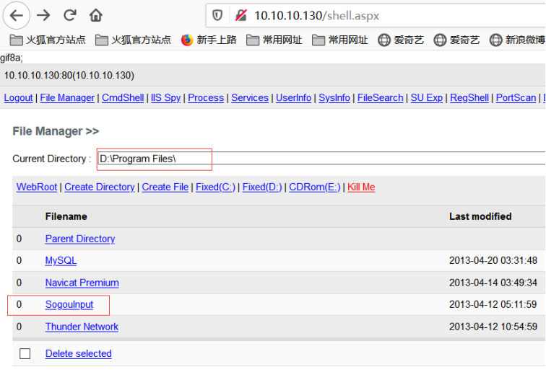Image resolution: width=546 pixels, height=372 pixels.
Task: Click the Filename column header
Action: (x=66, y=216)
